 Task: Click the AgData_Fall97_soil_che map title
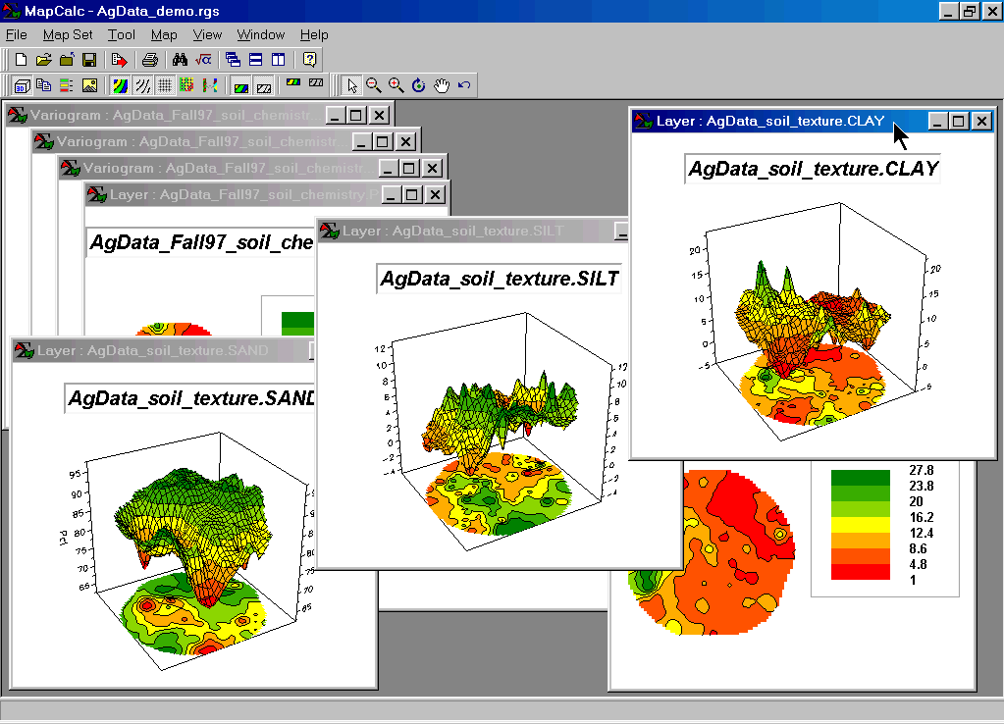click(201, 242)
